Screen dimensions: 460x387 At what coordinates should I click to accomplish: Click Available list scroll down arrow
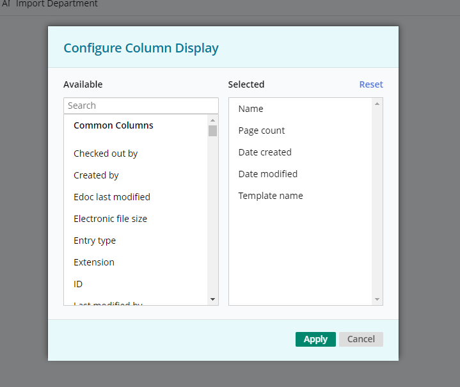(x=213, y=299)
